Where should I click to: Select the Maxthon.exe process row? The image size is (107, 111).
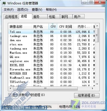51,53
